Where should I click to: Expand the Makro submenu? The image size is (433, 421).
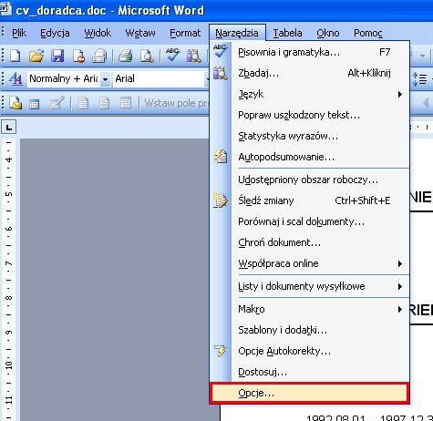click(310, 309)
